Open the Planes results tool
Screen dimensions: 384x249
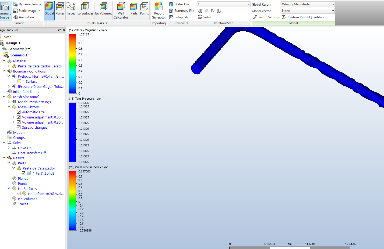click(x=60, y=10)
